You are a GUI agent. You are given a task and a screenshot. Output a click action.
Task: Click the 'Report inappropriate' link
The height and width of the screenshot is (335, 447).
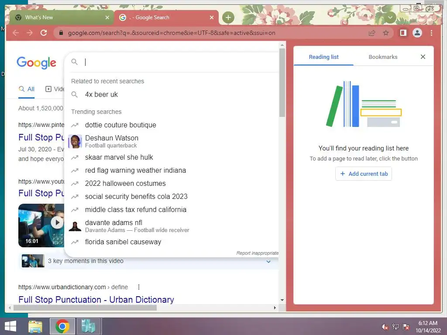(x=257, y=253)
